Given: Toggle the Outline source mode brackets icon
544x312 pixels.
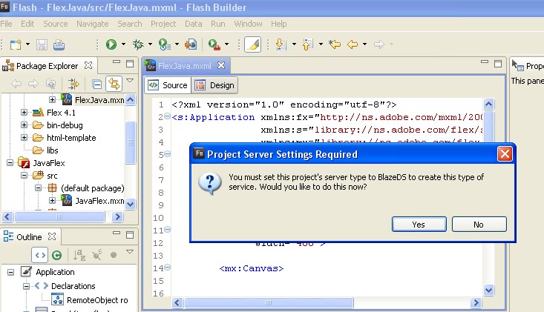Looking at the screenshot, I should (40, 255).
